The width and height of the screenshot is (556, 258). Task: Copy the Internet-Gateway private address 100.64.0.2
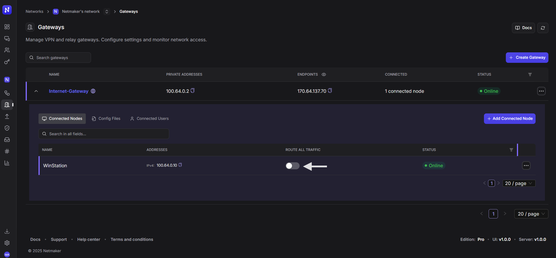193,91
